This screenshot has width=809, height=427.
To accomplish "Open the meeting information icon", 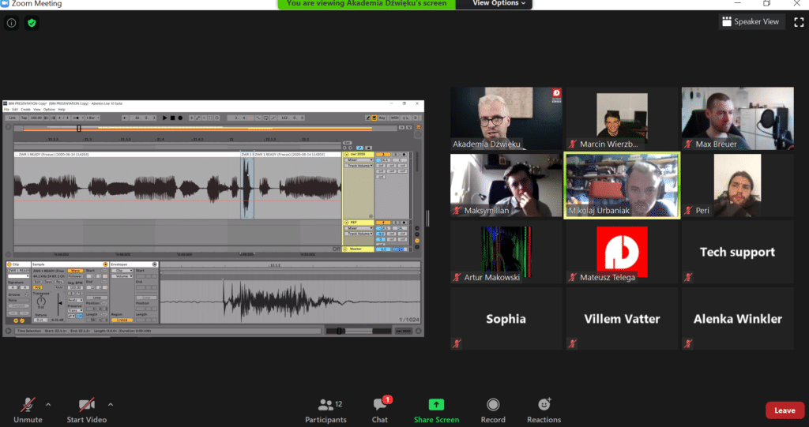I will coord(11,23).
